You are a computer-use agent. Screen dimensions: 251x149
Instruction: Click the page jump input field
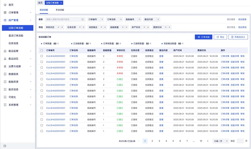click(x=240, y=141)
